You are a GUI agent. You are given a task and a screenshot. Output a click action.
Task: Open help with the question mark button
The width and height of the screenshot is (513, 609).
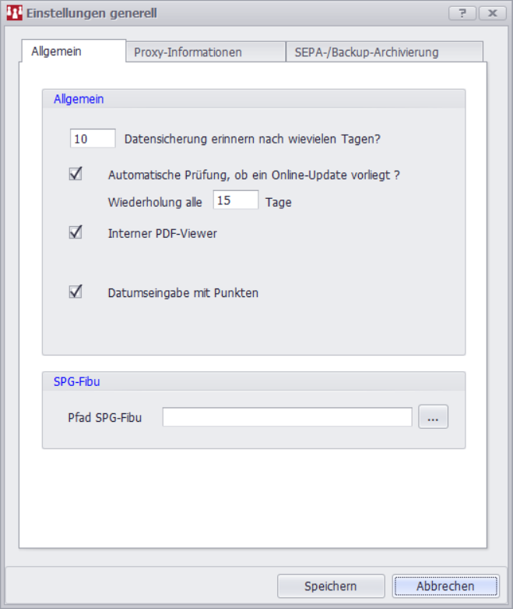tap(462, 13)
